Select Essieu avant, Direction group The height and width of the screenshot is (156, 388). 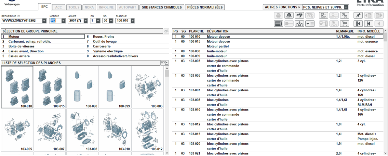click(x=43, y=51)
